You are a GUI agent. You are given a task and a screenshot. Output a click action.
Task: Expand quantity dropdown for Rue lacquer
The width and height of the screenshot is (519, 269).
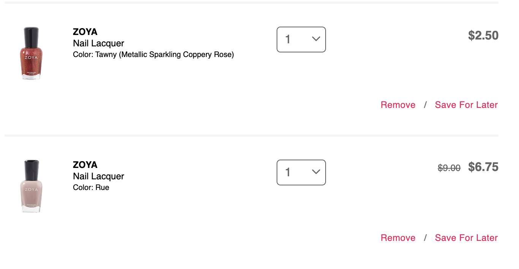click(301, 172)
